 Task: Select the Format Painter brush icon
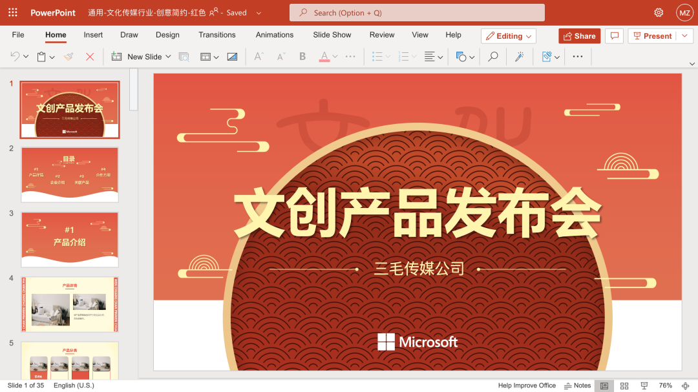[x=69, y=57]
